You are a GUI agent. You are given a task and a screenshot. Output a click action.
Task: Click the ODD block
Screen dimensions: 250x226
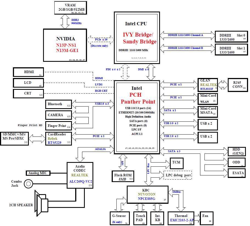click(x=237, y=162)
